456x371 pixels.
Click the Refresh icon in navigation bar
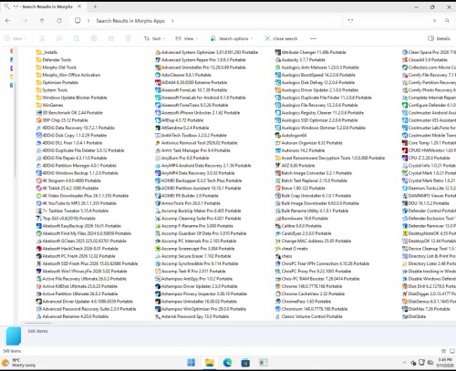point(59,21)
